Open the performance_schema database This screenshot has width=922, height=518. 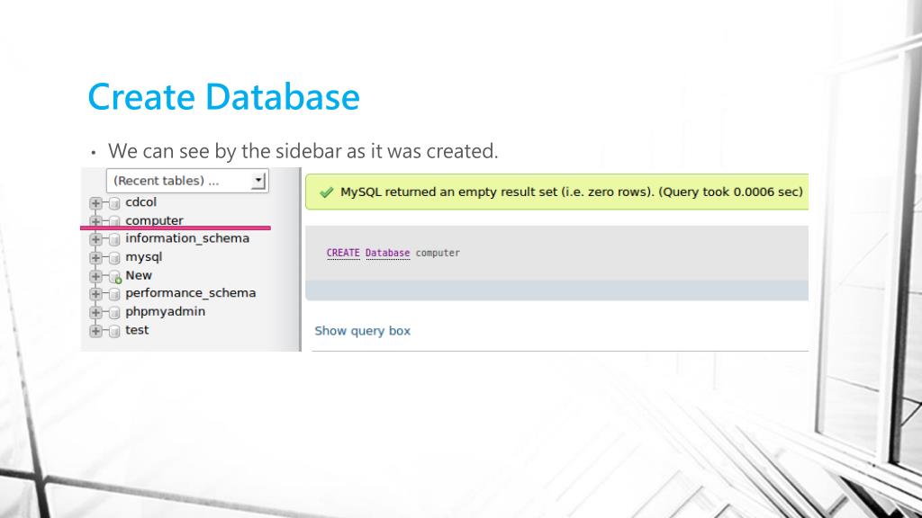coord(191,293)
